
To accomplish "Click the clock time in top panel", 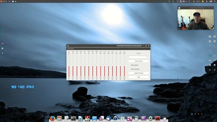I will pyautogui.click(x=198, y=1).
